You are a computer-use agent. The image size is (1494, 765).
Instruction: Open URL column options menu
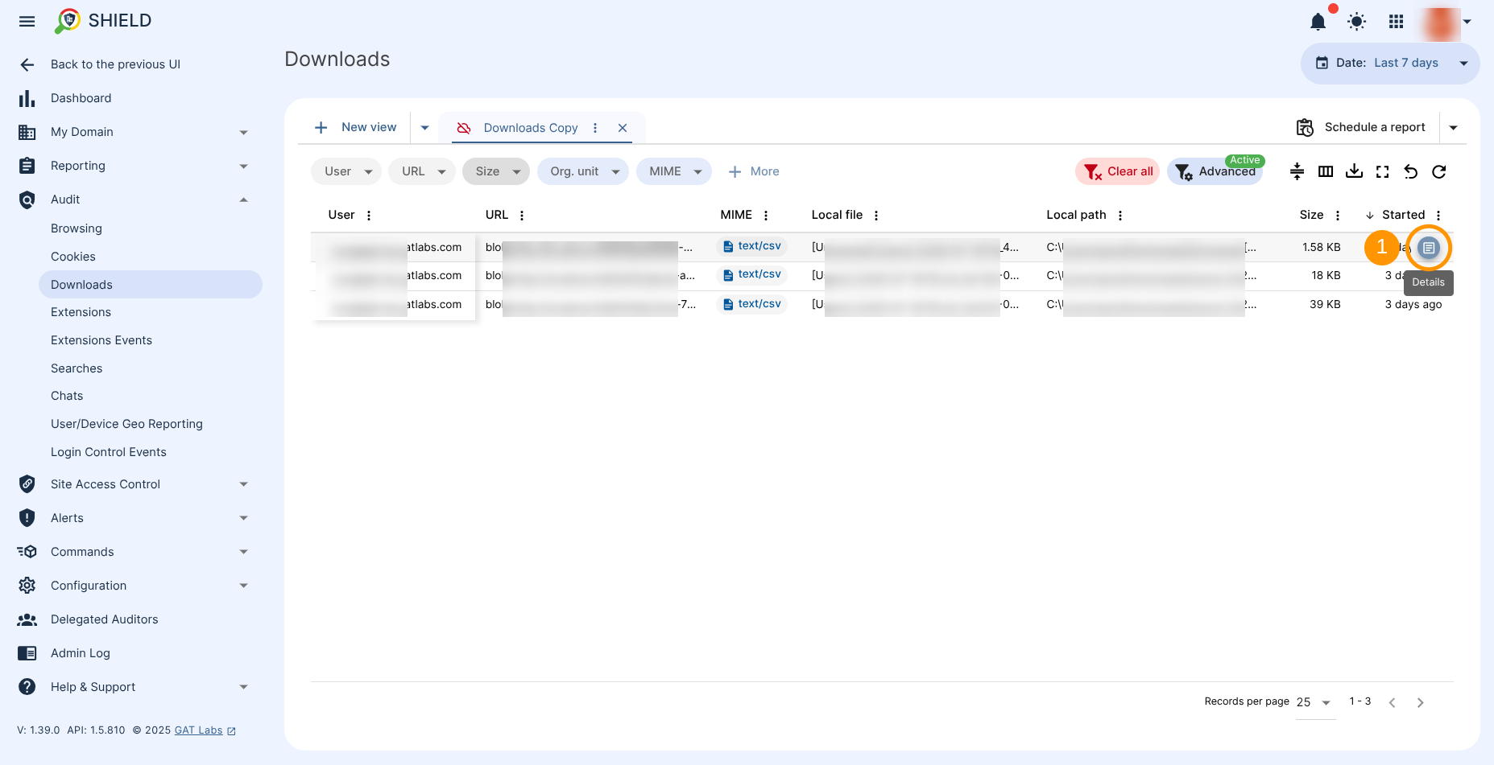click(522, 216)
